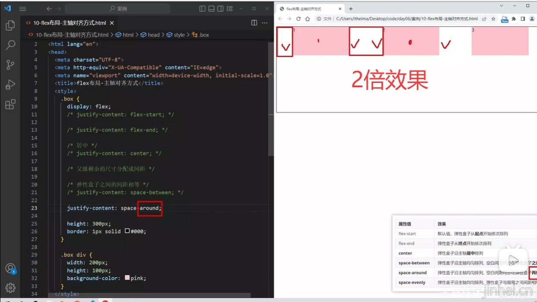Click the 'justify-content: space-between' comment on line 21
This screenshot has width=537, height=302.
[125, 192]
